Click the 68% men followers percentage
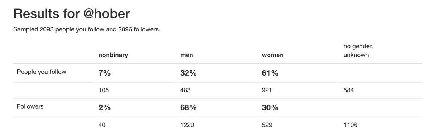The width and height of the screenshot is (435, 135). (x=188, y=108)
